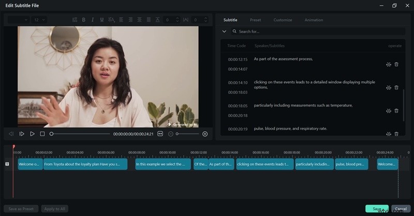Zoom in timeline with plus icon
414x216 pixels.
[x=205, y=134]
